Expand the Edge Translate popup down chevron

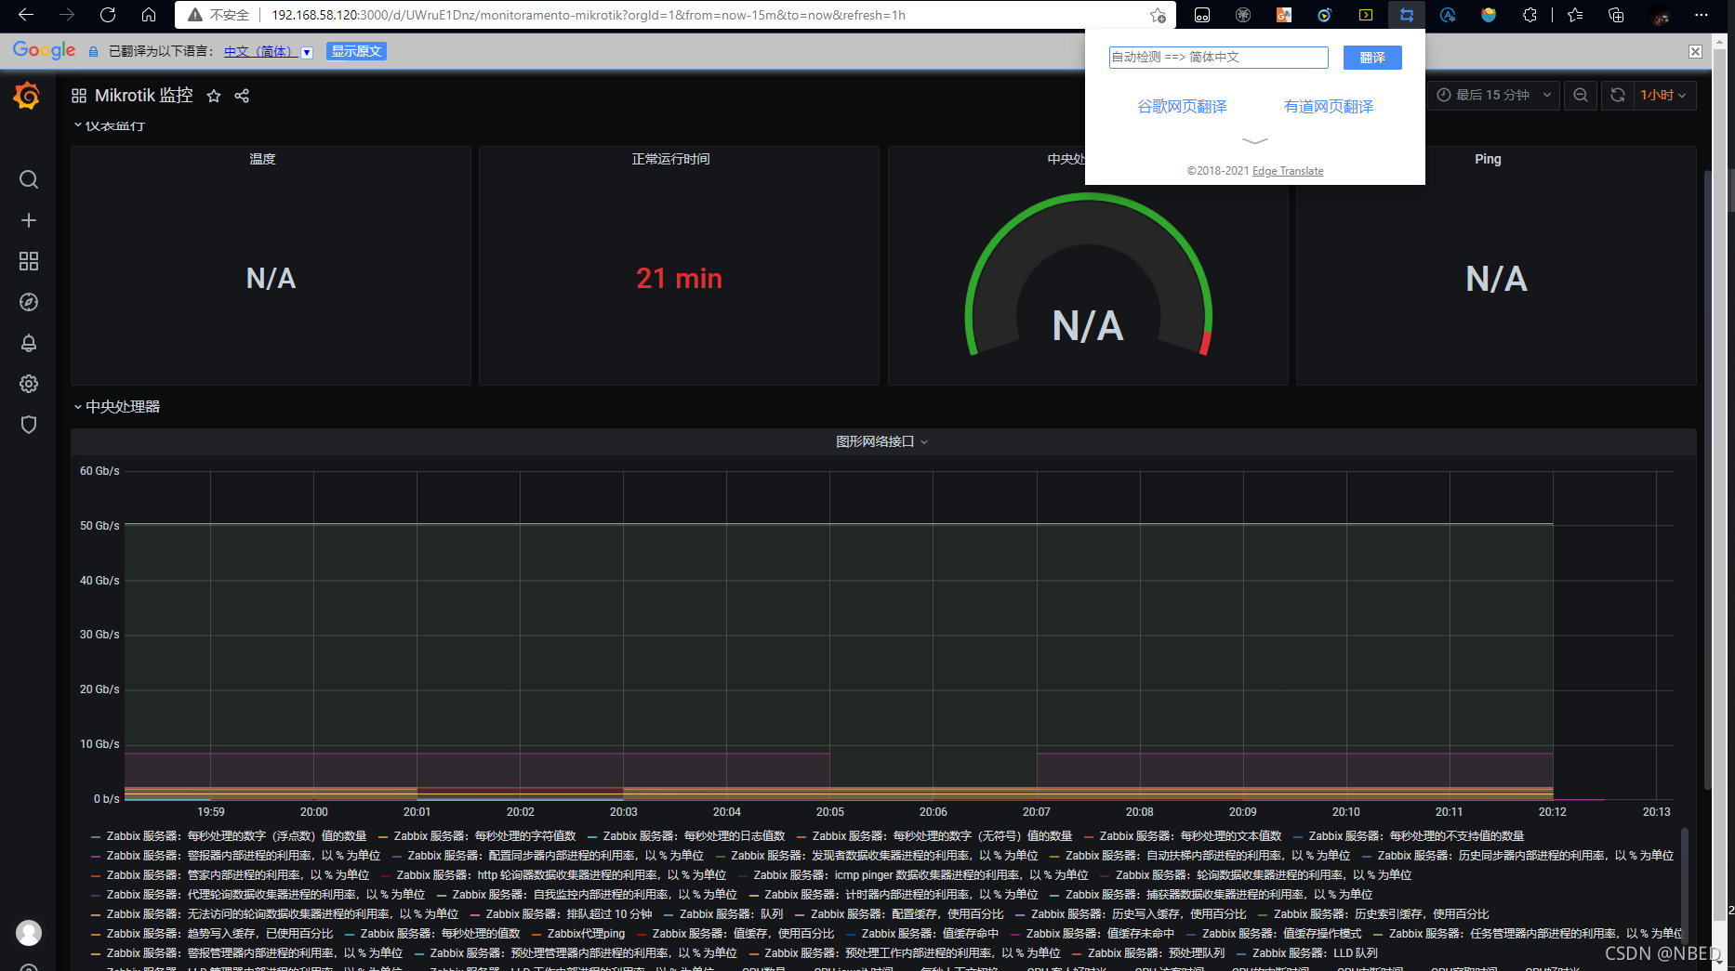click(1255, 140)
